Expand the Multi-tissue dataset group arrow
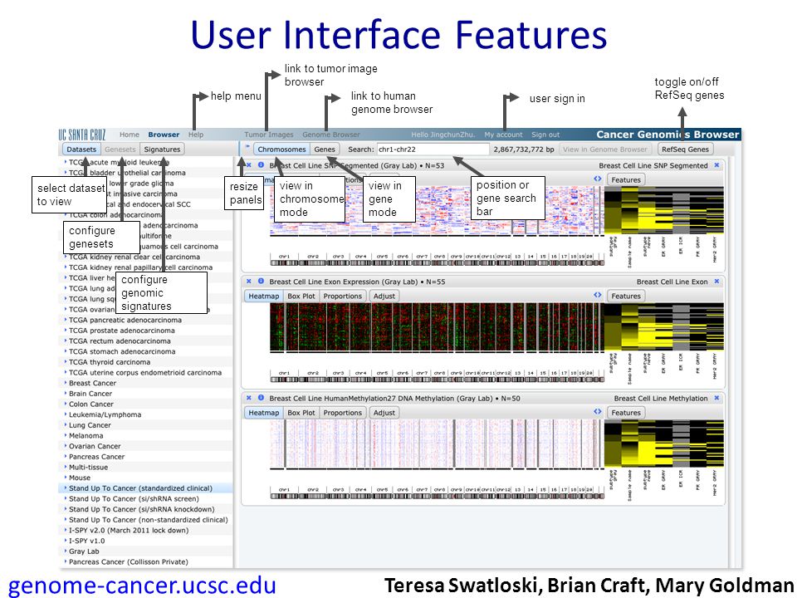The height and width of the screenshot is (598, 797). click(x=66, y=467)
